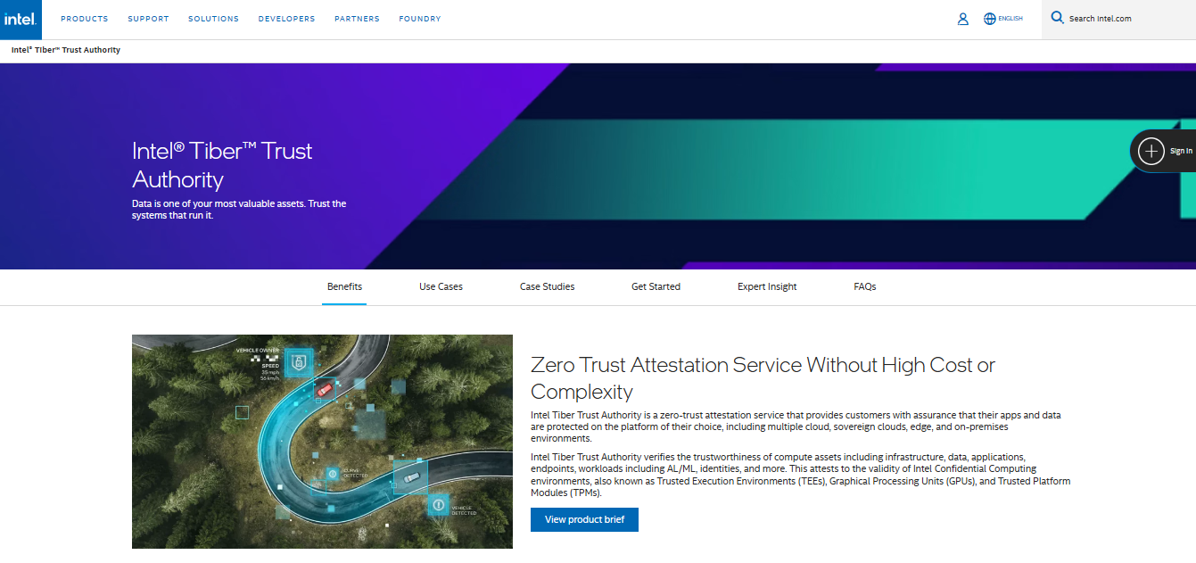Open the Partners menu
Viewport: 1196px width, 563px height.
coord(357,19)
